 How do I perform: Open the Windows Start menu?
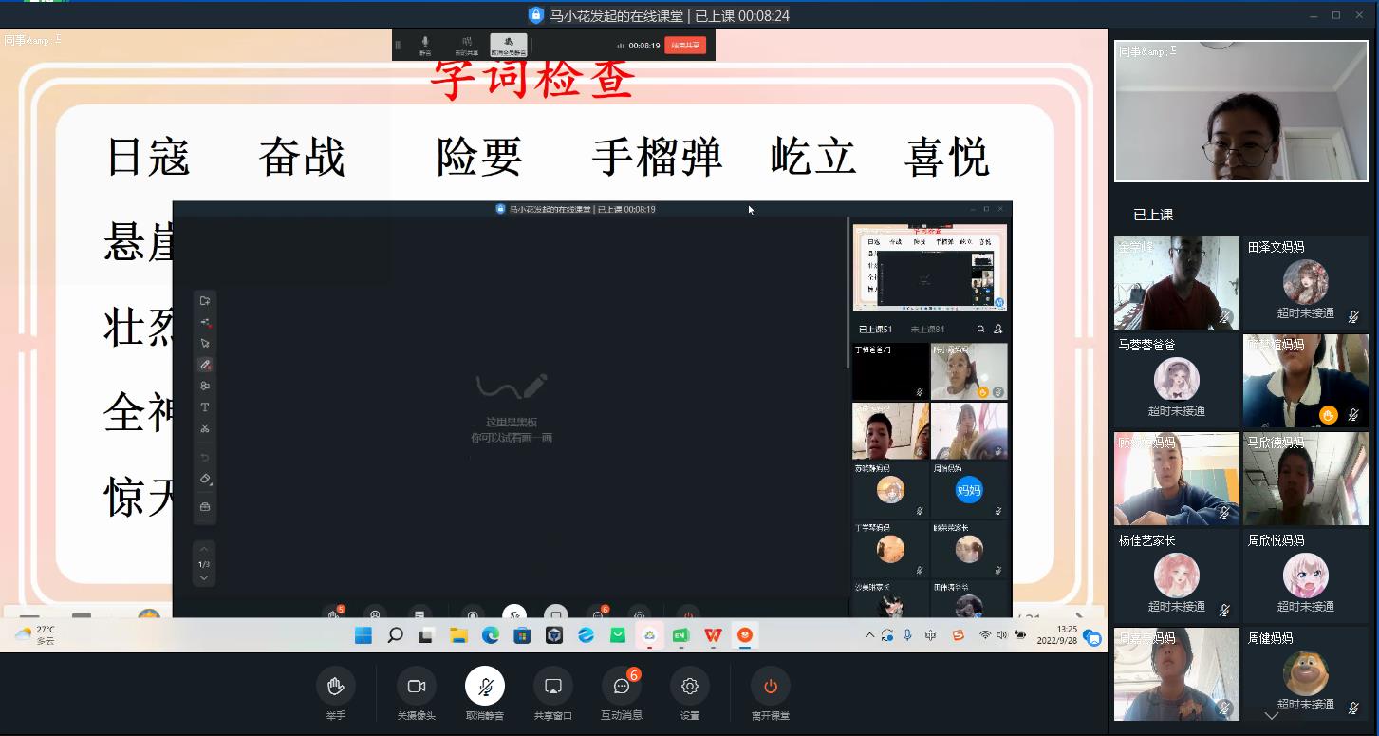point(363,635)
